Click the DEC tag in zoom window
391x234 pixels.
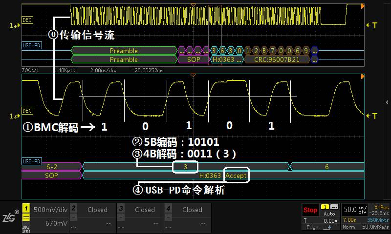click(27, 111)
